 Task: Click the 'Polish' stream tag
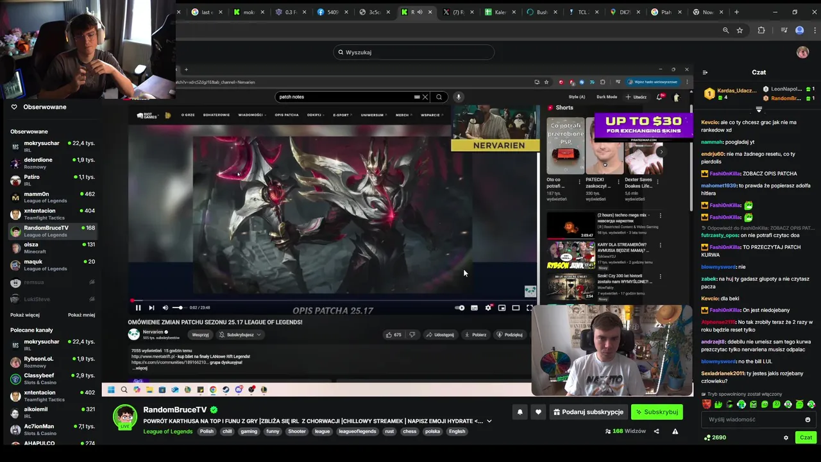coord(207,432)
